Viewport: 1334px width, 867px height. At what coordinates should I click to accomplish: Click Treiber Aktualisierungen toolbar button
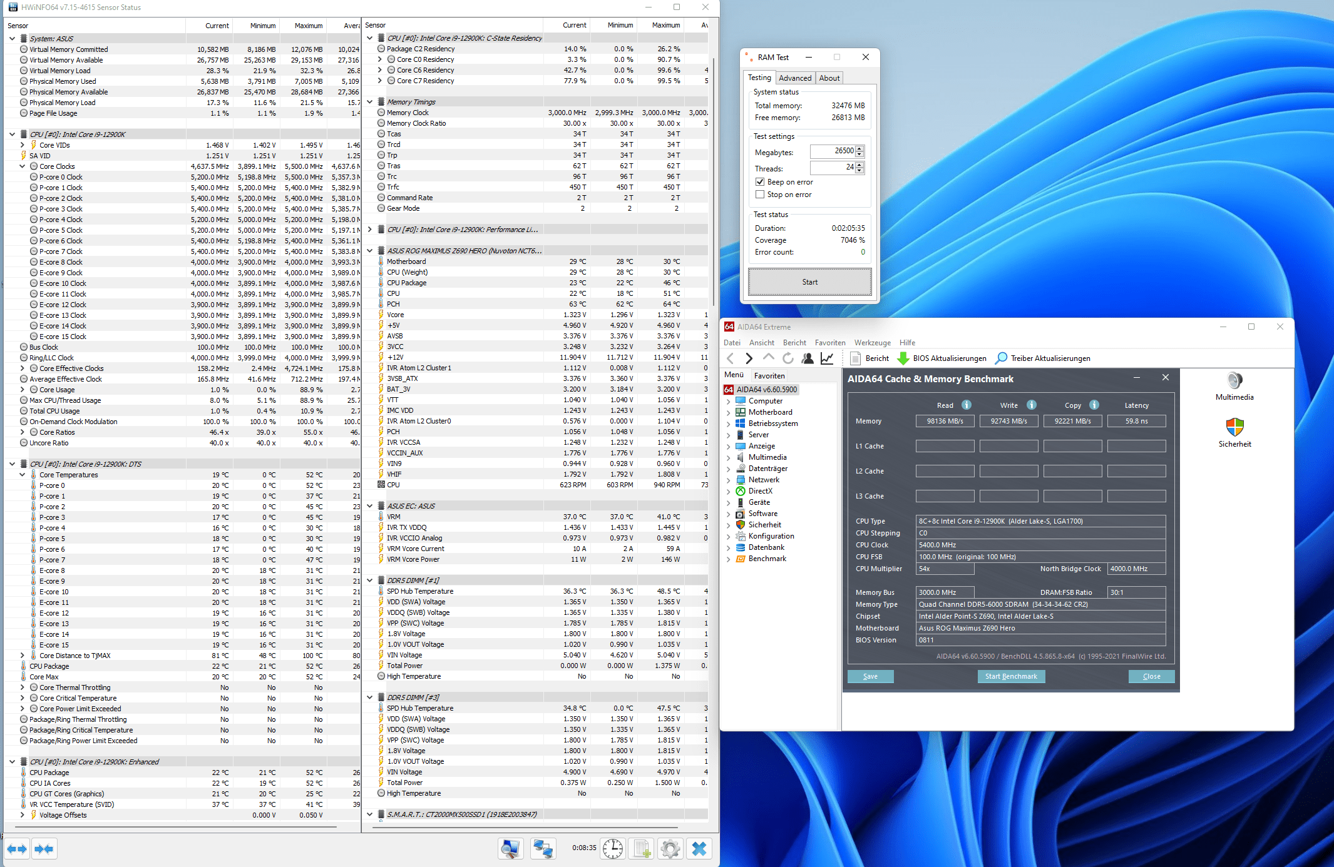click(x=1043, y=358)
